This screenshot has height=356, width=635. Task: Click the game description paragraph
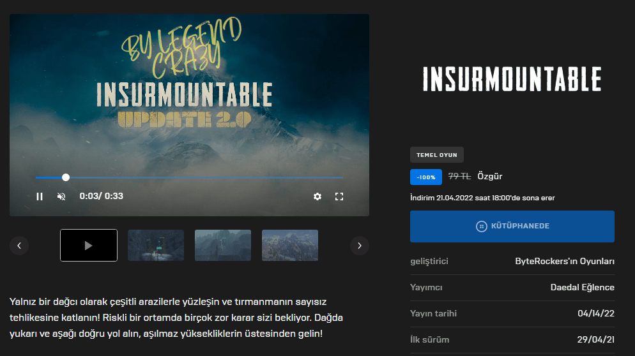176,318
